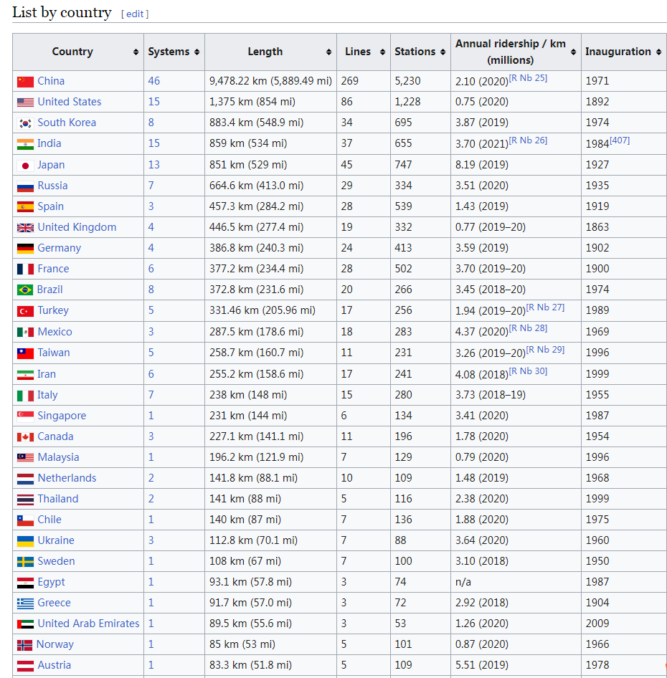The width and height of the screenshot is (667, 678).
Task: Open China's systems count link 46
Action: point(153,81)
